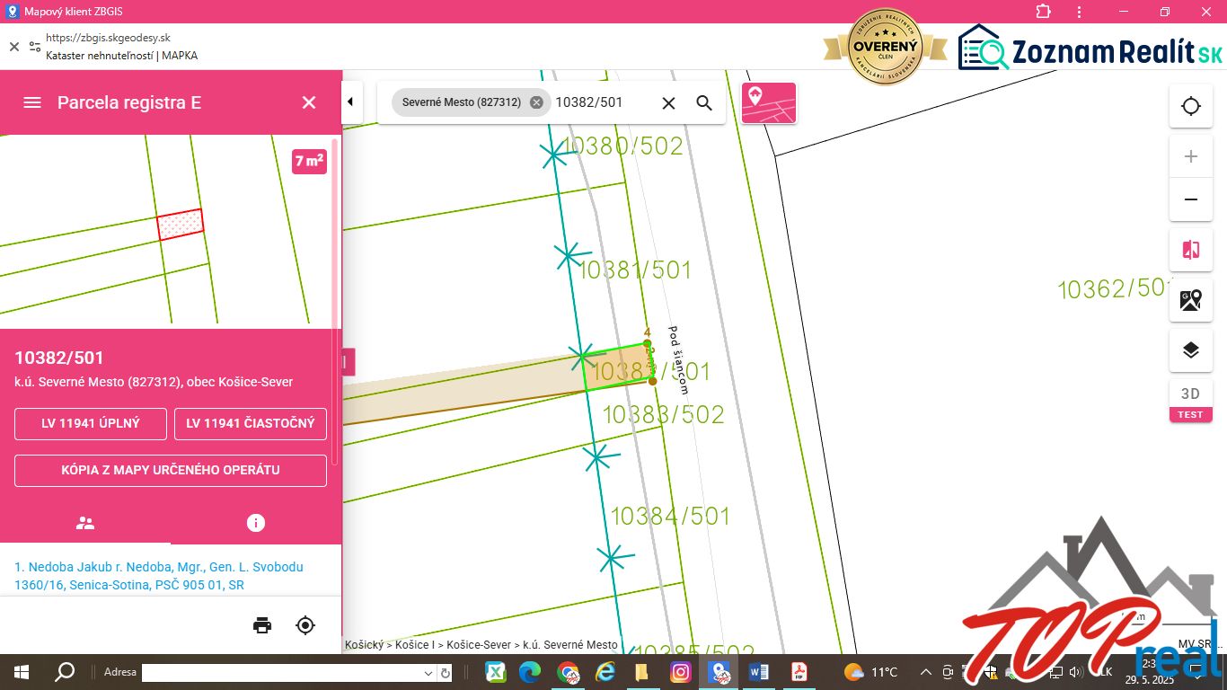Click the pink map marker parcel button

tap(769, 102)
